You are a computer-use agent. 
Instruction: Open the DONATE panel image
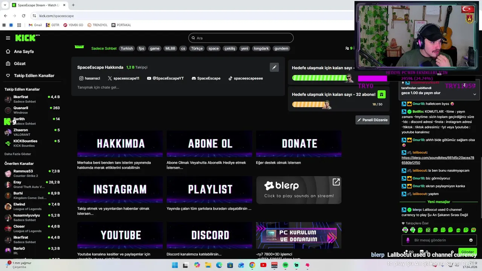[299, 144]
